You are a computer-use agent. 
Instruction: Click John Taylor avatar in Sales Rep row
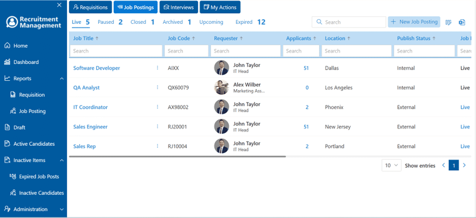tap(221, 146)
